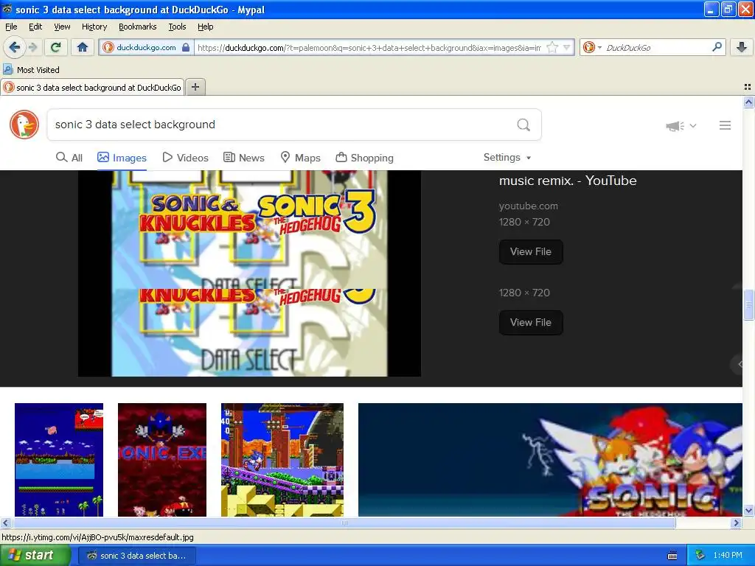
Task: Open the Edit menu
Action: 35,27
